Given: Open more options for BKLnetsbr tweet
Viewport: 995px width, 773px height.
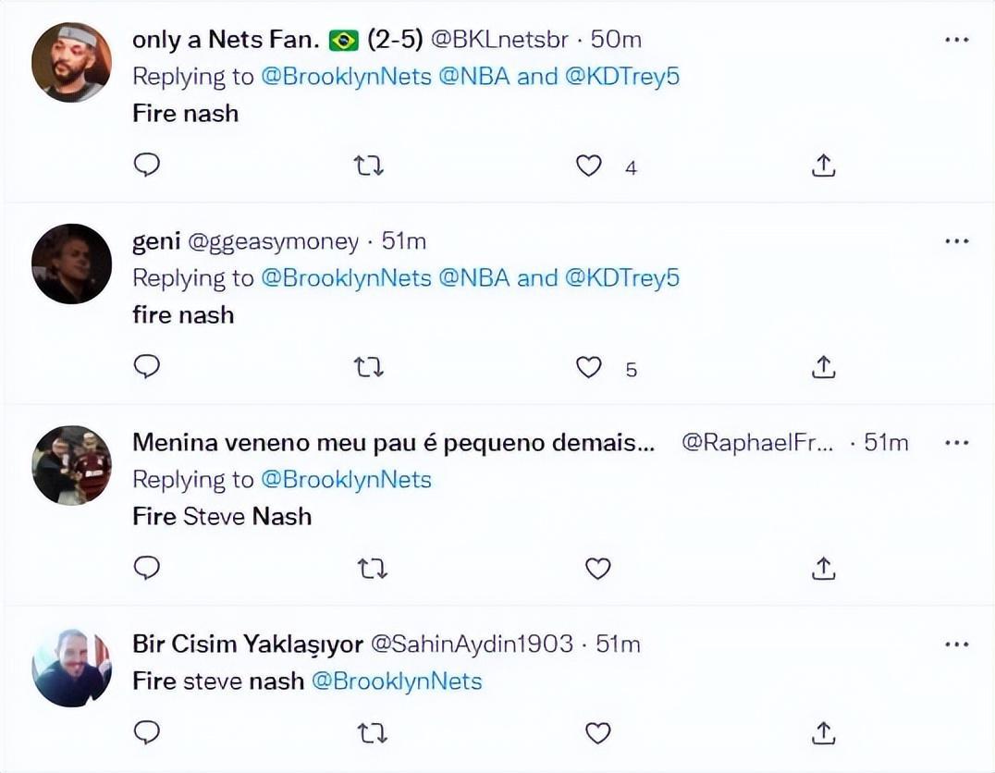Looking at the screenshot, I should pos(956,40).
